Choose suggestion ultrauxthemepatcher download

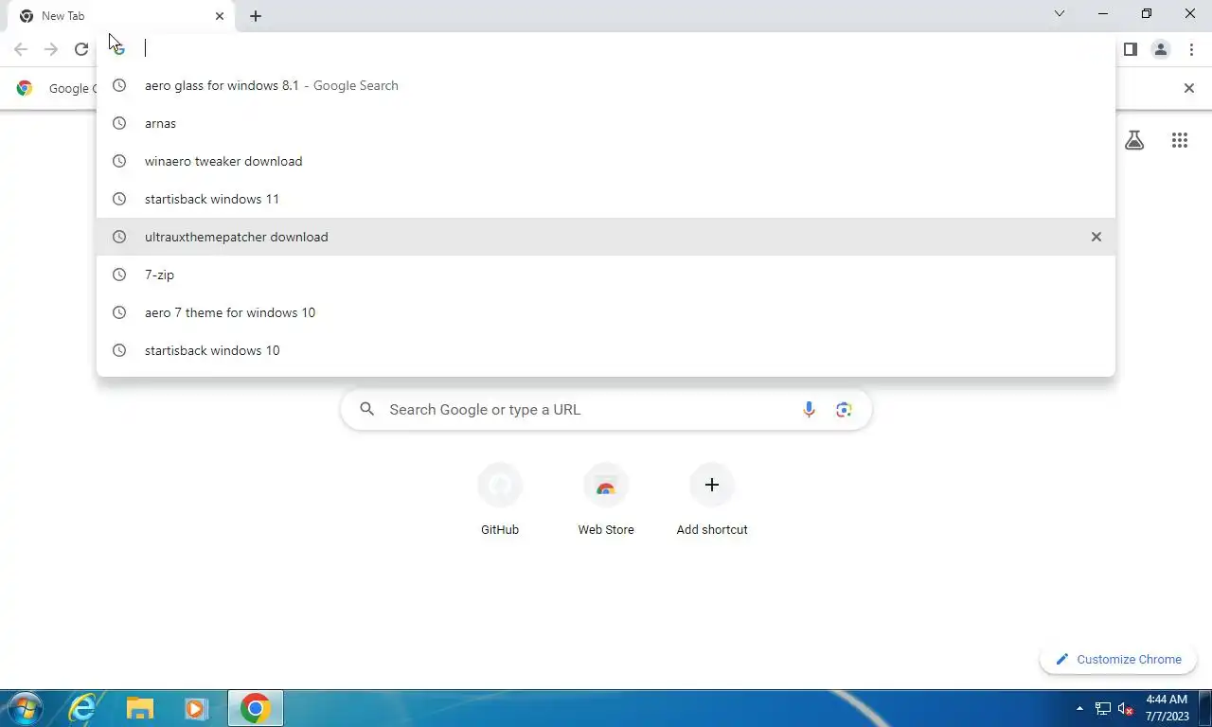[606, 237]
